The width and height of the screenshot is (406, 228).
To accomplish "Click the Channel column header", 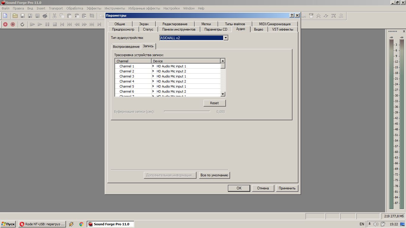I will (x=133, y=61).
